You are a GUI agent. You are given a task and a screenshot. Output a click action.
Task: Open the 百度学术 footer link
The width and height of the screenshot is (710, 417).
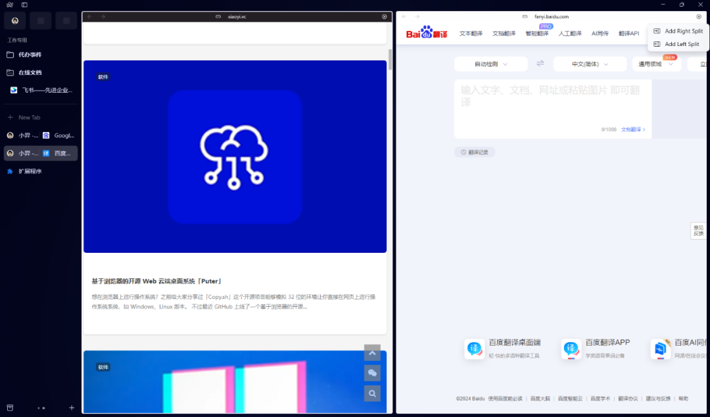click(600, 399)
